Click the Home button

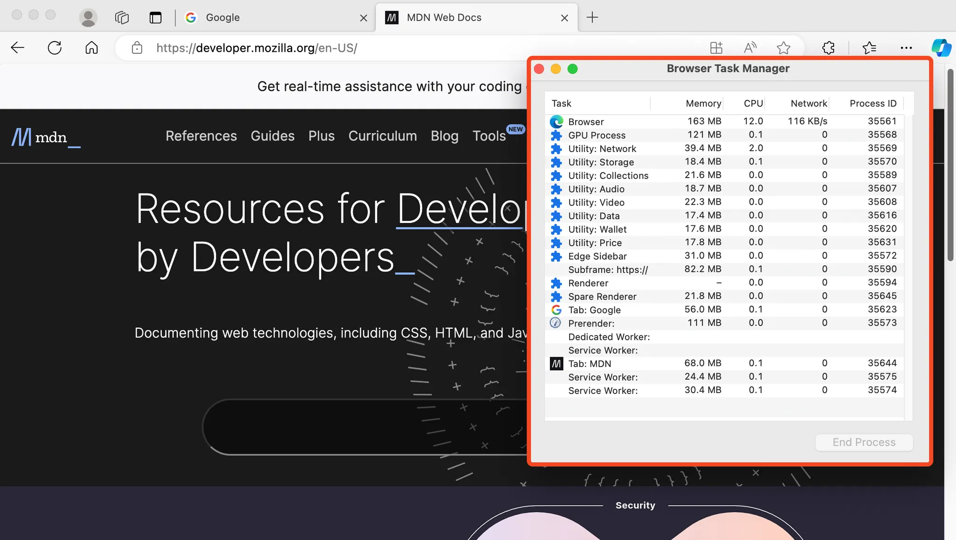click(x=91, y=48)
